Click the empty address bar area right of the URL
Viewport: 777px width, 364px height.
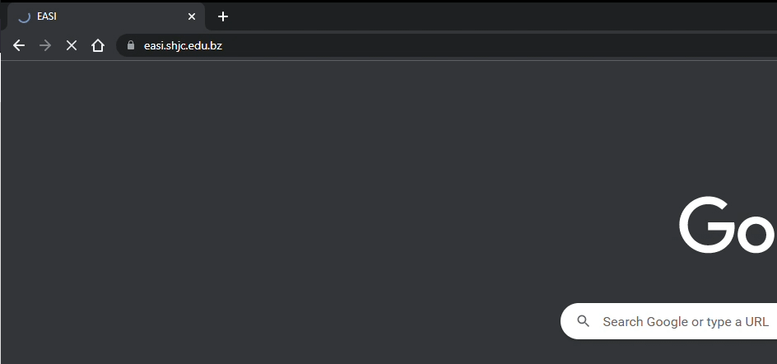click(496, 45)
